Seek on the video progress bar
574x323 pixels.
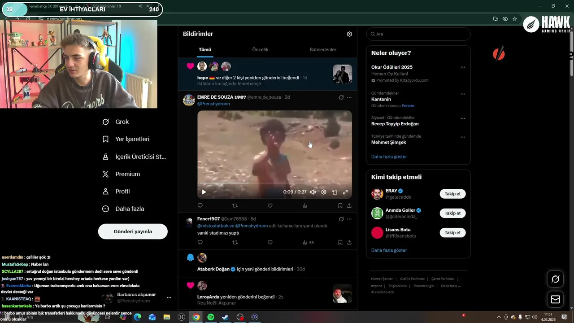tap(274, 183)
